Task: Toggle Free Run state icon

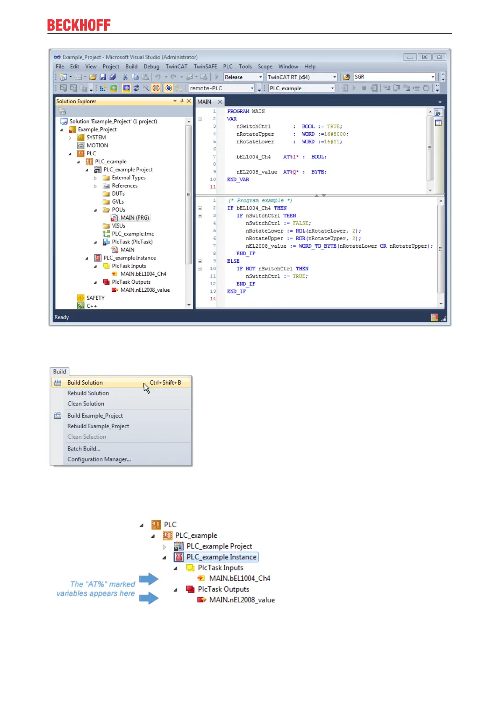Action: click(156, 88)
